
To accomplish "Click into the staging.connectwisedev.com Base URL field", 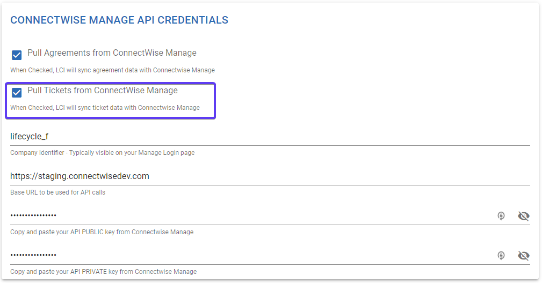I will (x=270, y=176).
